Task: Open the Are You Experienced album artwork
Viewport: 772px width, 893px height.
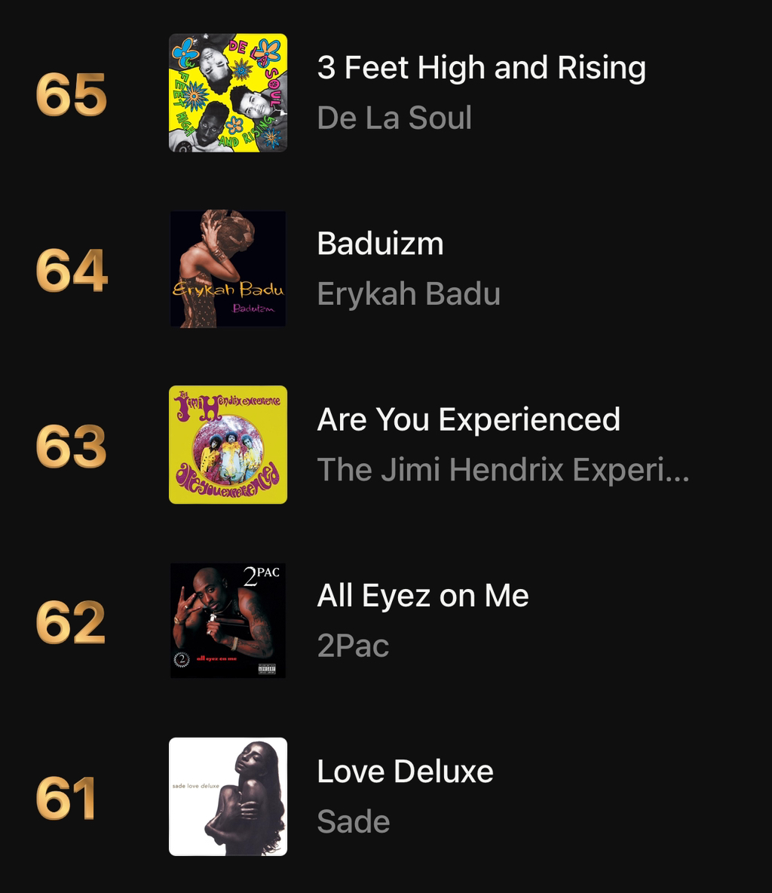Action: coord(228,445)
